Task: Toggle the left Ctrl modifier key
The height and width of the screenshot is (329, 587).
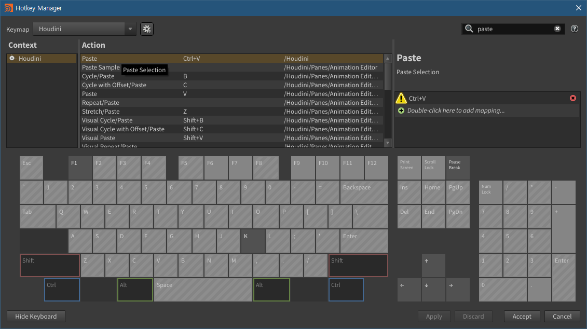Action: (x=62, y=290)
